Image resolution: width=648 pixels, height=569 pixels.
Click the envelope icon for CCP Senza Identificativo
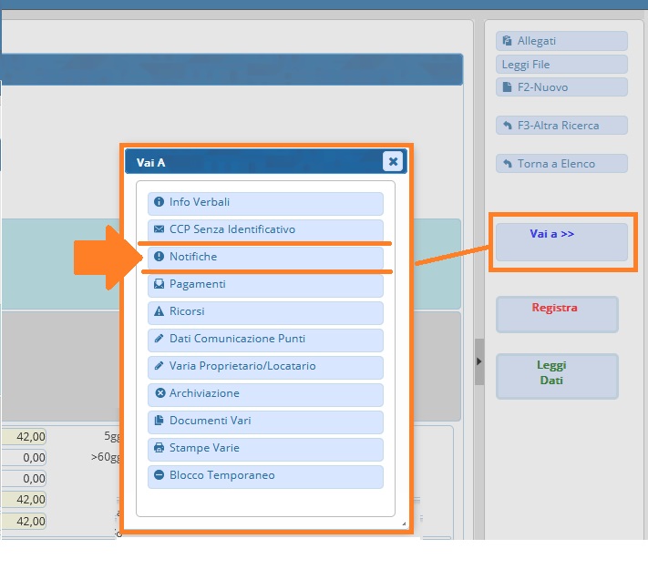(159, 229)
